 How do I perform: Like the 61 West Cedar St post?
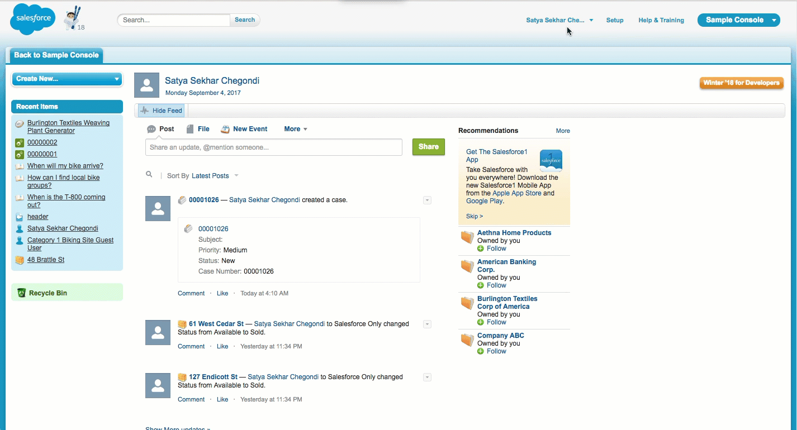[222, 346]
